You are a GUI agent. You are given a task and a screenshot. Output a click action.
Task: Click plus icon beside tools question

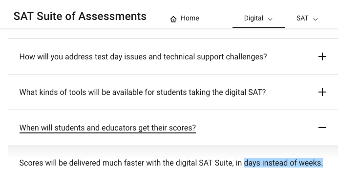click(322, 92)
